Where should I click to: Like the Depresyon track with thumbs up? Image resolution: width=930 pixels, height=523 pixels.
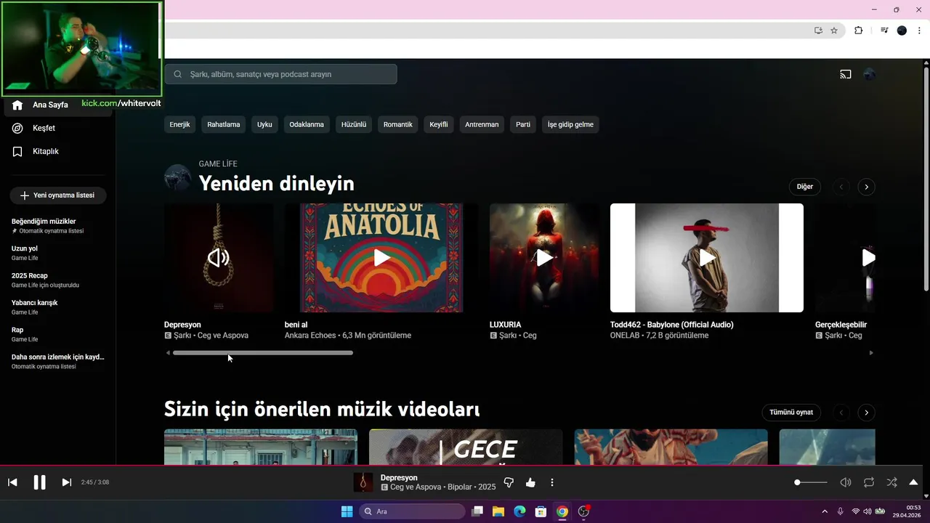click(x=530, y=482)
